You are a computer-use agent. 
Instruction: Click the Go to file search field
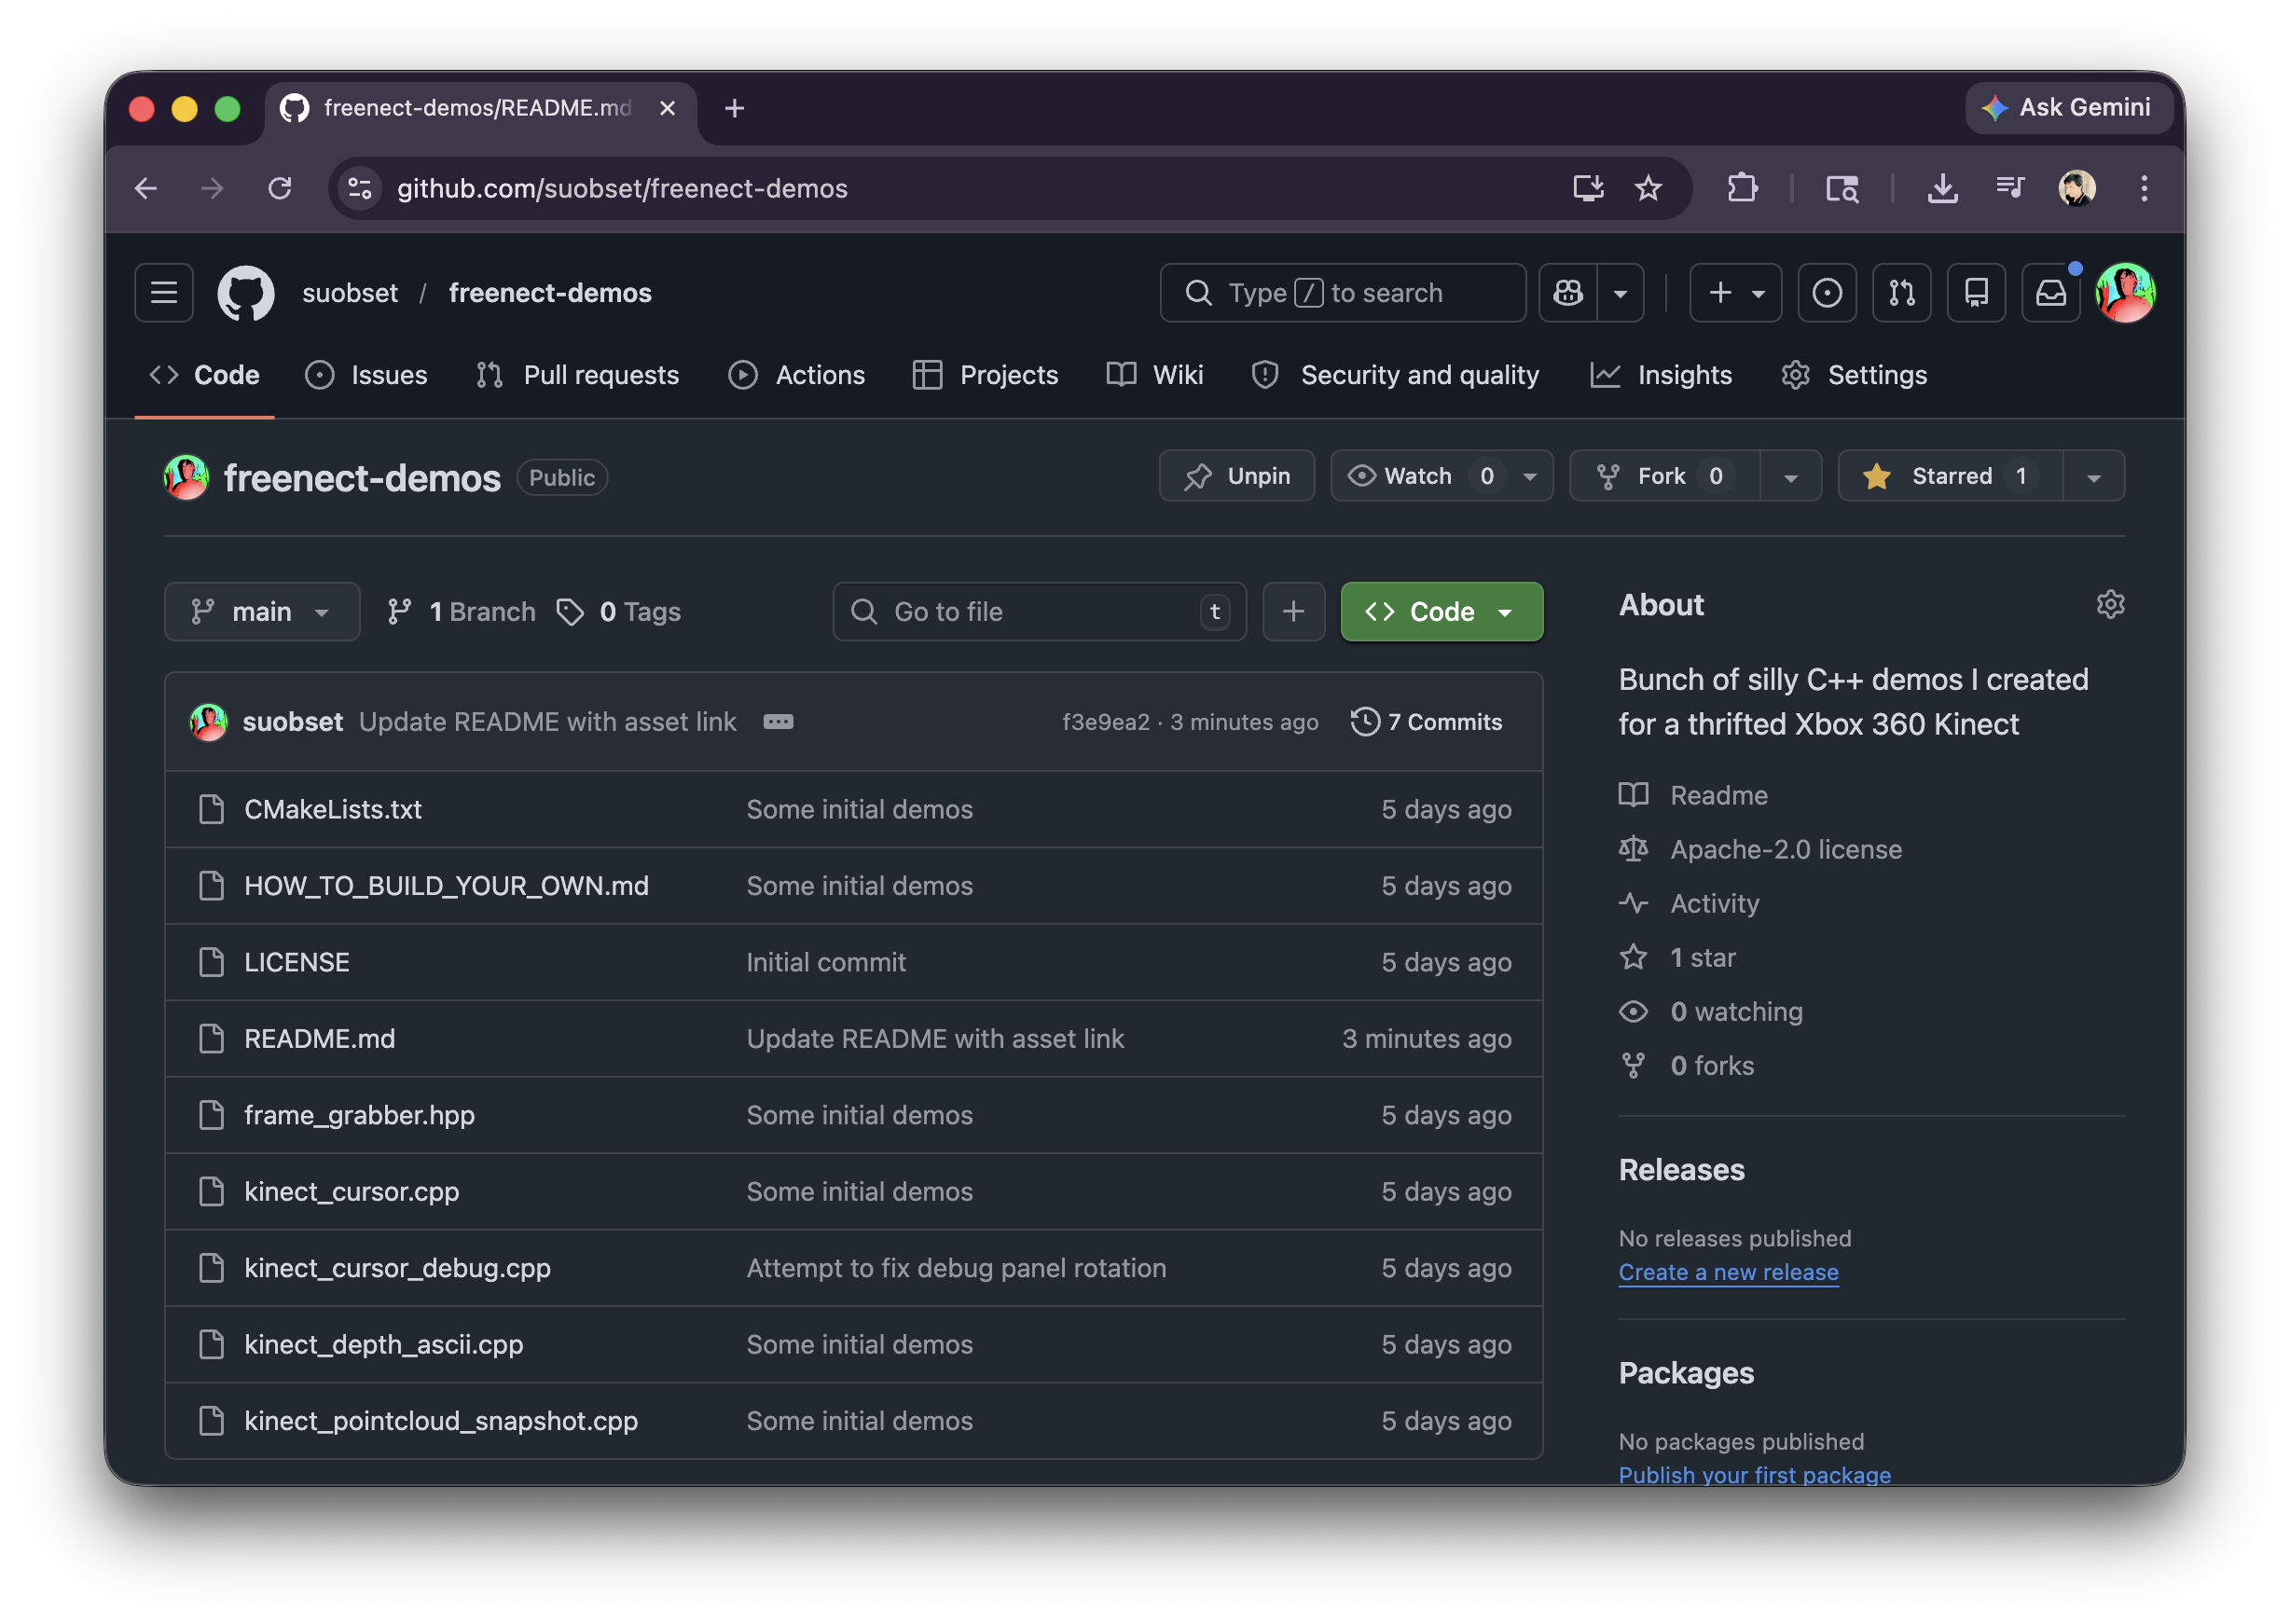point(1038,611)
